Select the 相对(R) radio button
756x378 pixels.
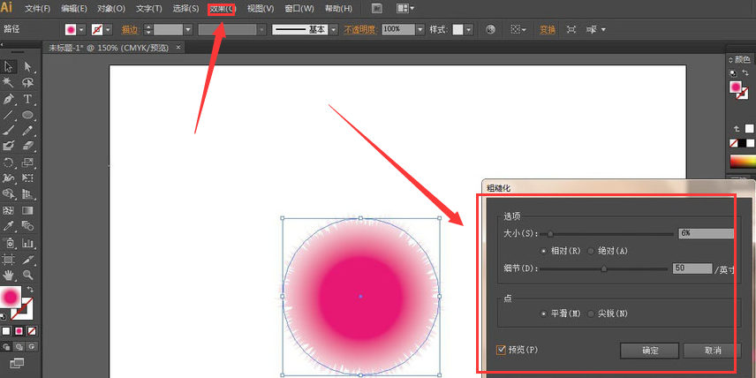point(544,251)
